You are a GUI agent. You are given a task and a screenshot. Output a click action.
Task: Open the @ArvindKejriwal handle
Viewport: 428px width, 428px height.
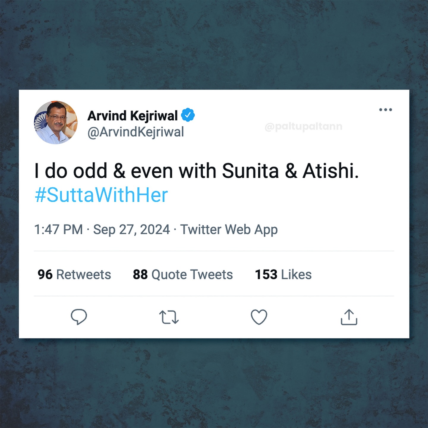[136, 132]
